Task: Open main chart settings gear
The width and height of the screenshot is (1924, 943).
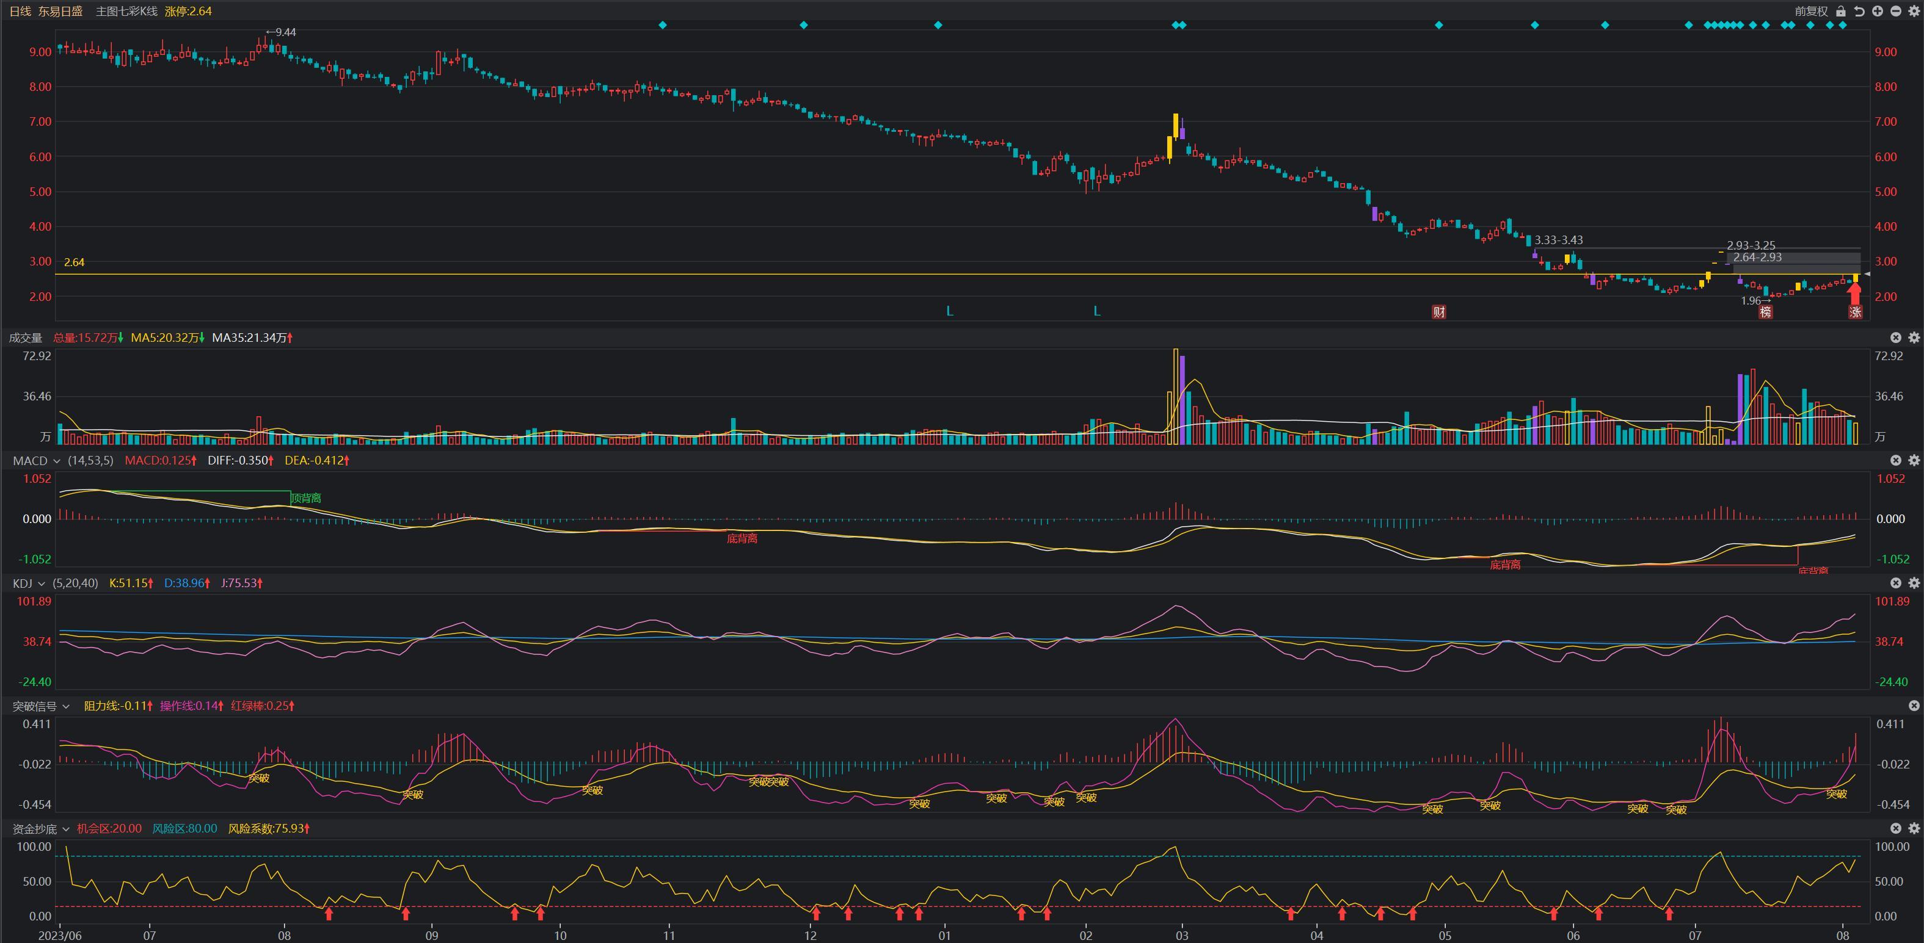Action: 1914,11
